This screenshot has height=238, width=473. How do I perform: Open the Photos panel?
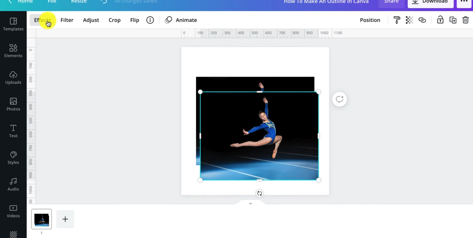13,104
